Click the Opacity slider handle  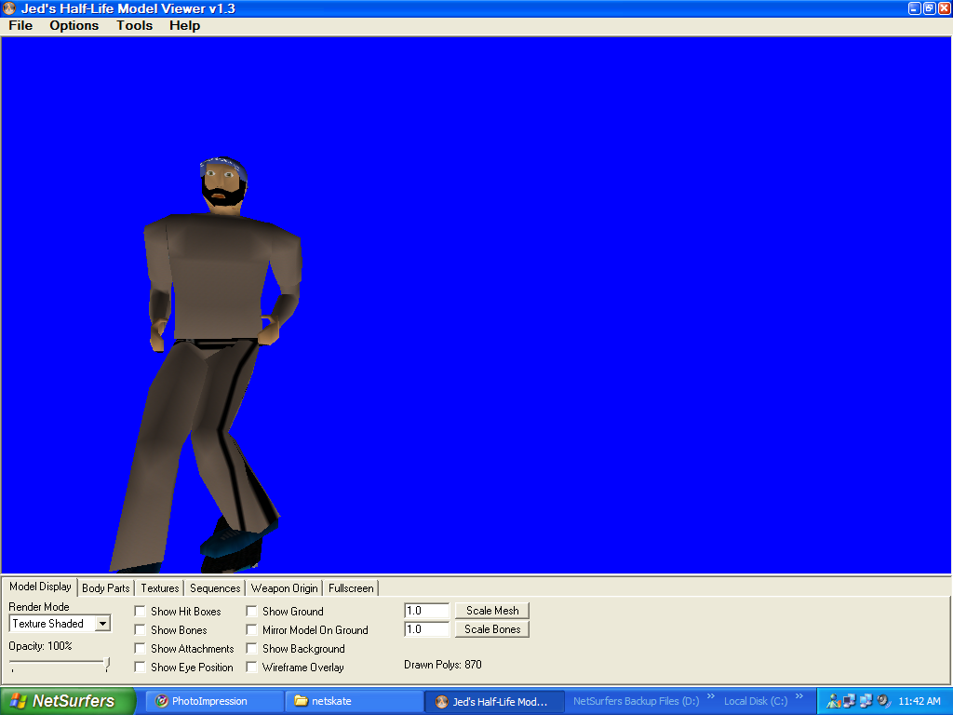107,663
